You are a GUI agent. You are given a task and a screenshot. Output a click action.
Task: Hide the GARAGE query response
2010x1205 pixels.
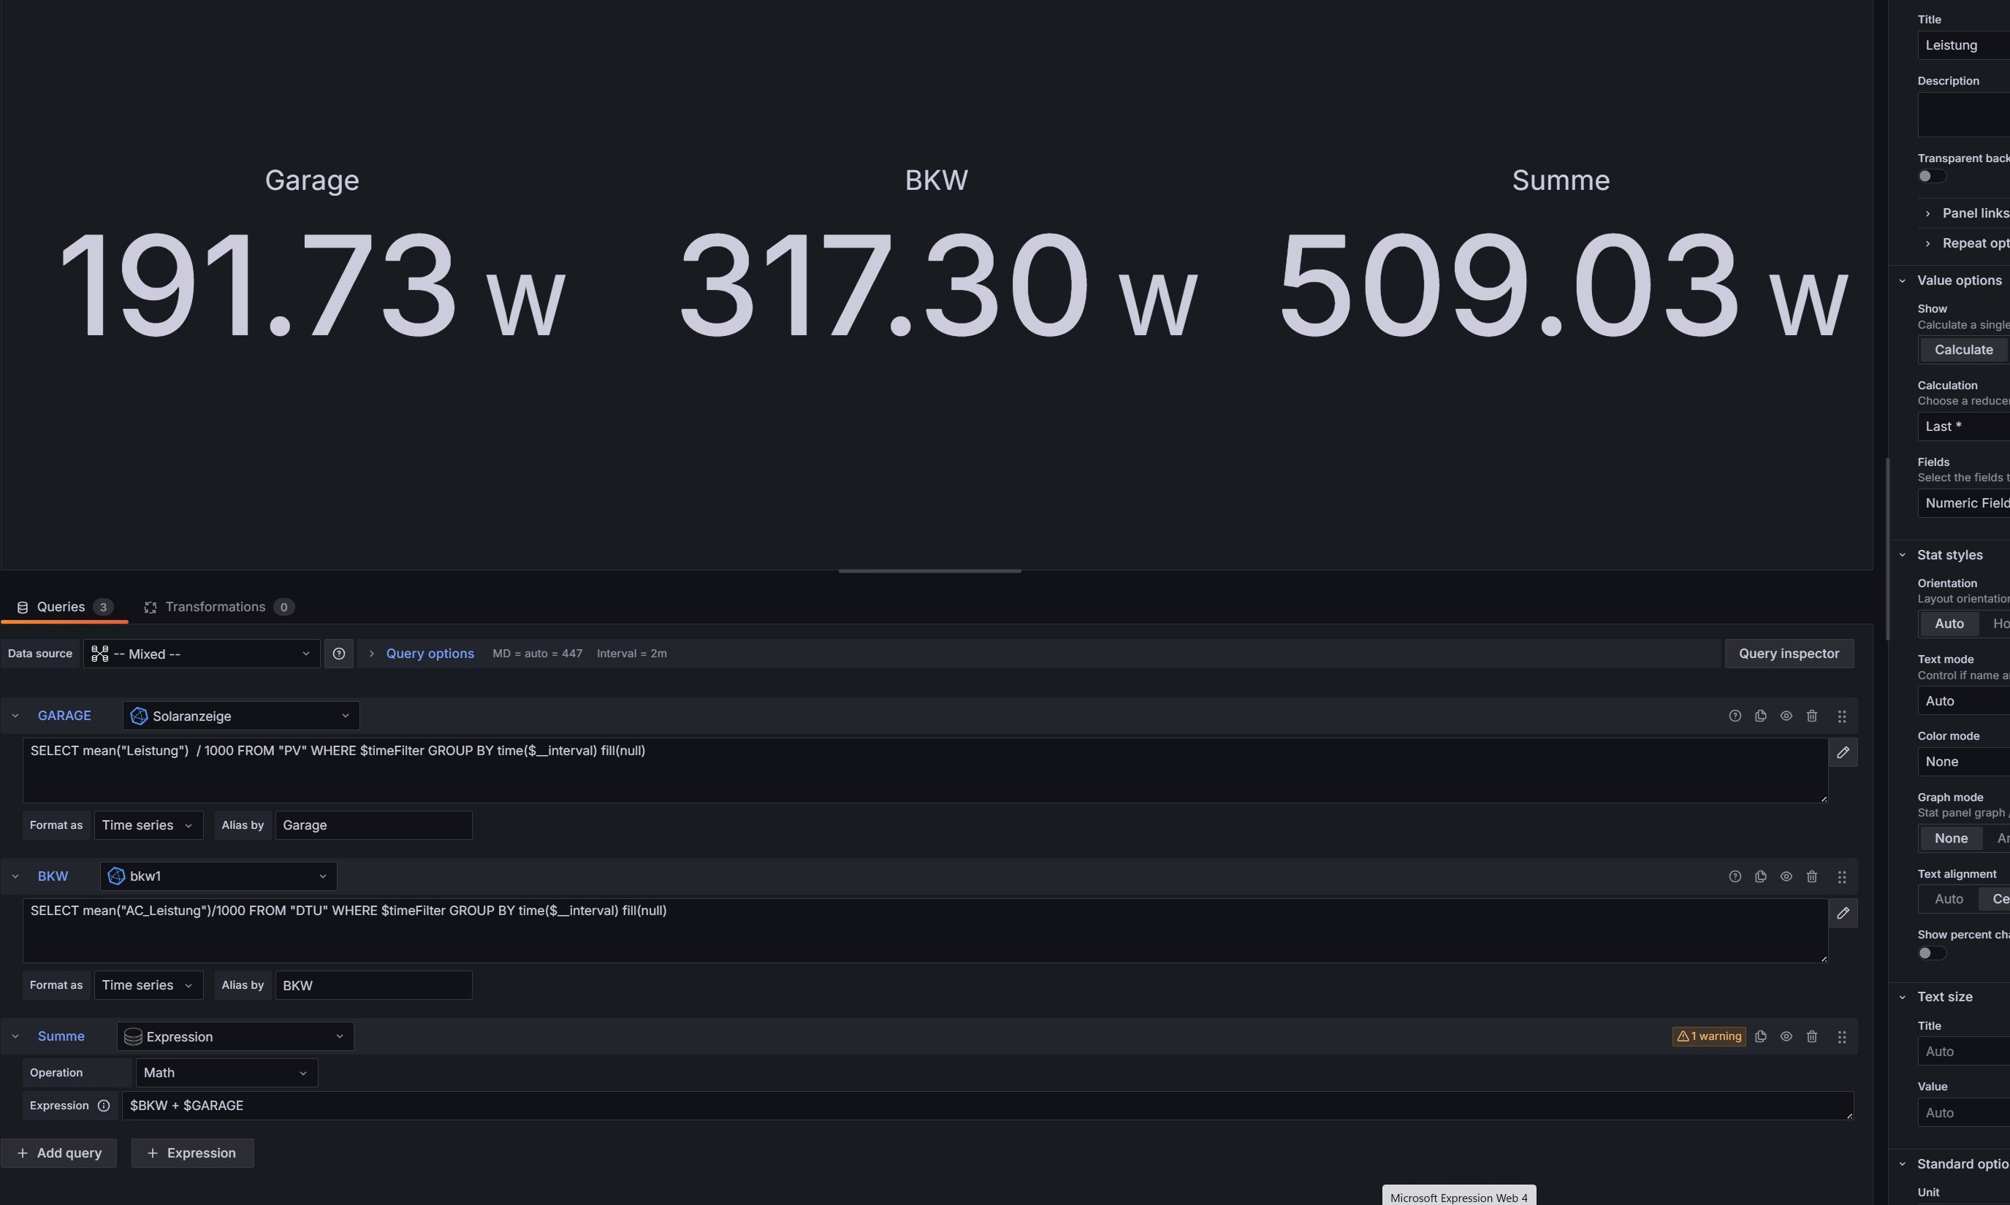(1786, 716)
